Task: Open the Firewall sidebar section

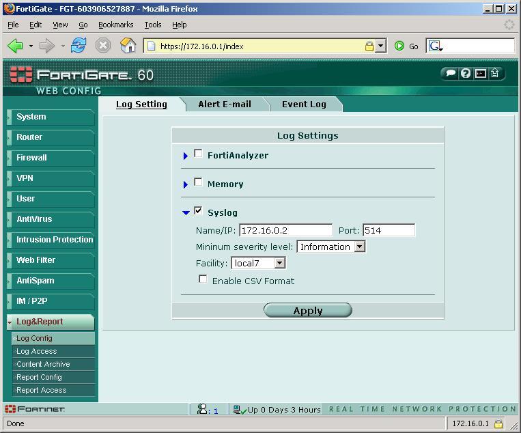Action: pyautogui.click(x=51, y=158)
